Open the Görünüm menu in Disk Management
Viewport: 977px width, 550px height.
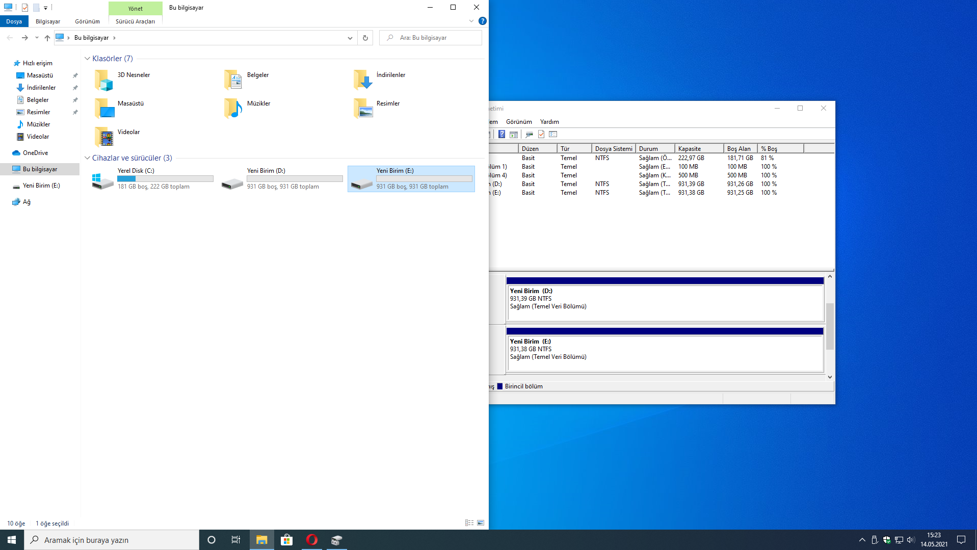519,122
